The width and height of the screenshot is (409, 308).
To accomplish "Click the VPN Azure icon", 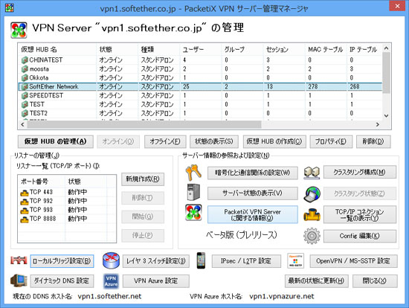I will click(x=111, y=281).
